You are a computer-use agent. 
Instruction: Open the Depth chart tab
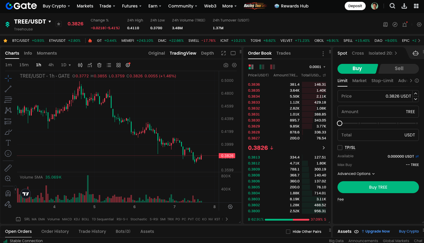pyautogui.click(x=207, y=53)
